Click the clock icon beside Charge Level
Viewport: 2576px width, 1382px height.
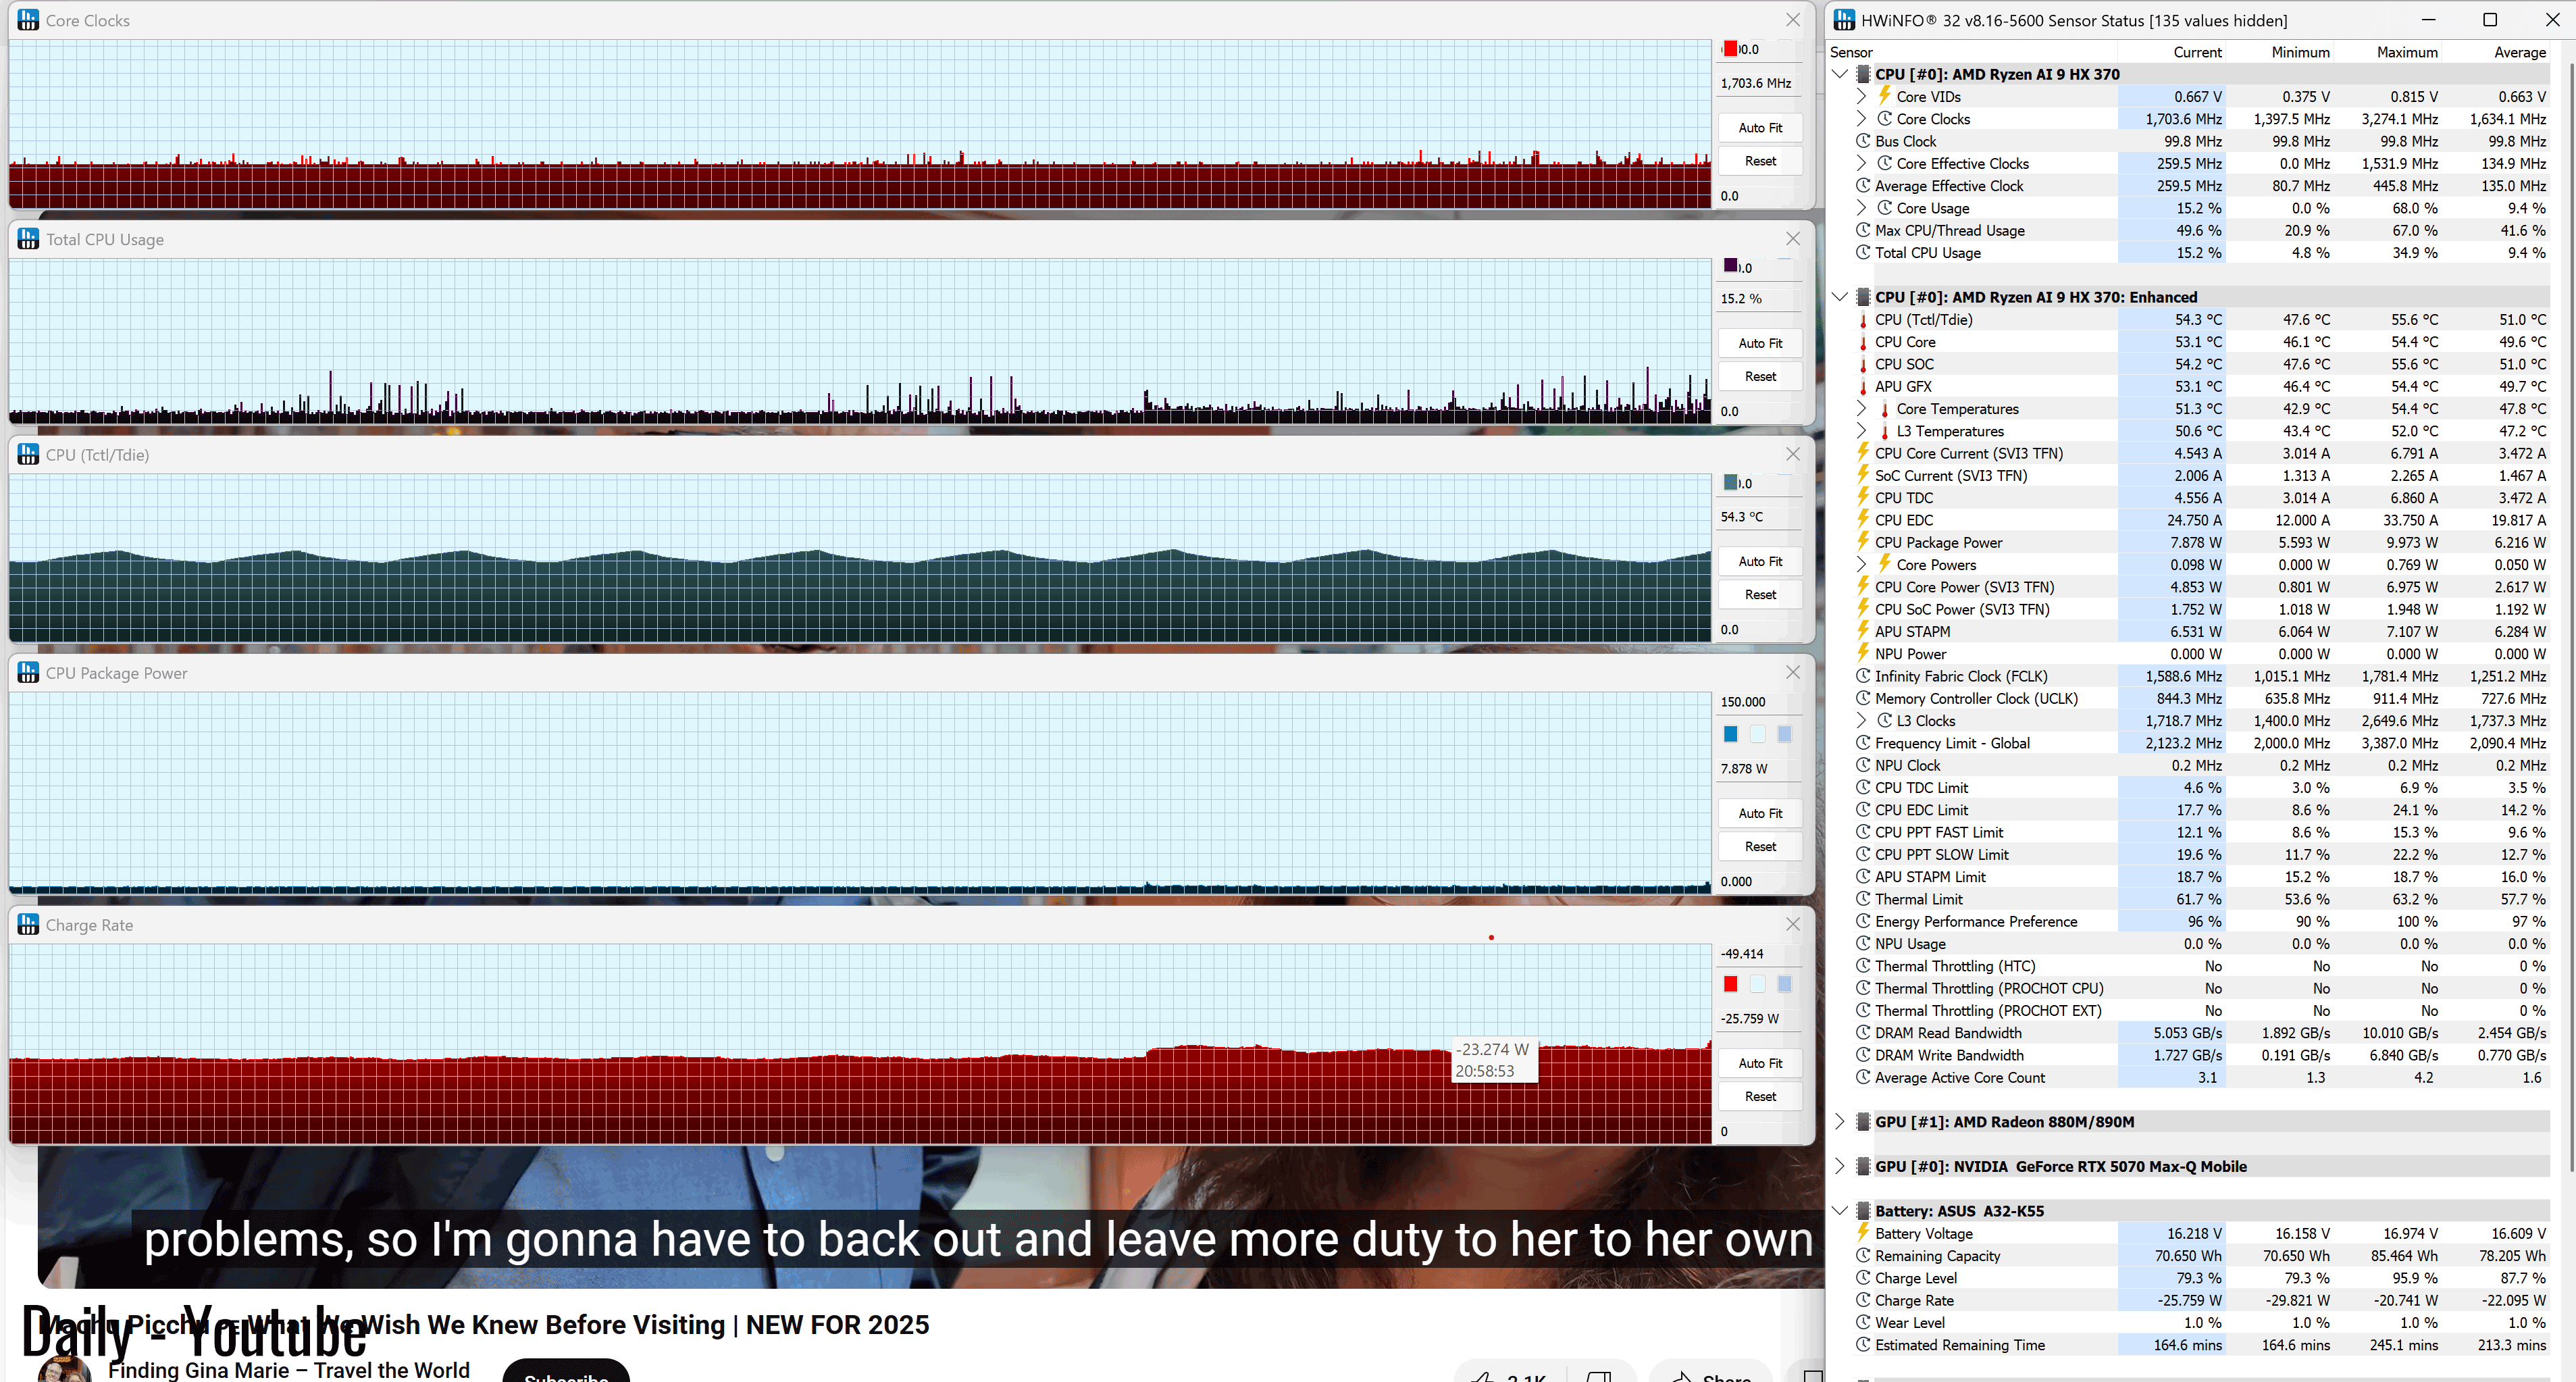[x=1863, y=1278]
